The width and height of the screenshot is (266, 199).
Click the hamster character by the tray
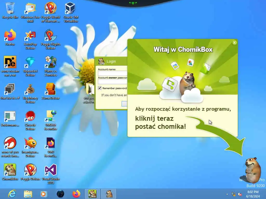point(252,170)
